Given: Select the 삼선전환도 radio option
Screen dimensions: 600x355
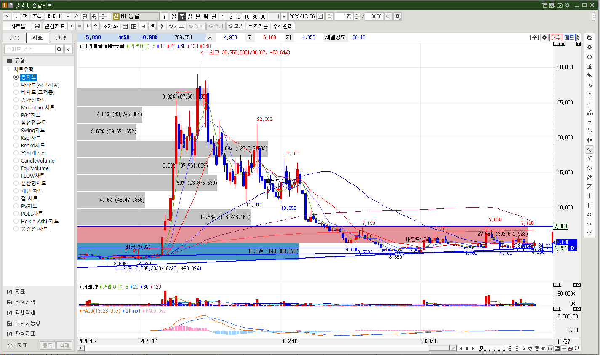Looking at the screenshot, I should pyautogui.click(x=16, y=123).
